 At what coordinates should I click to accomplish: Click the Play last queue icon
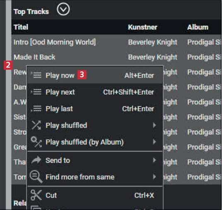coord(36,109)
